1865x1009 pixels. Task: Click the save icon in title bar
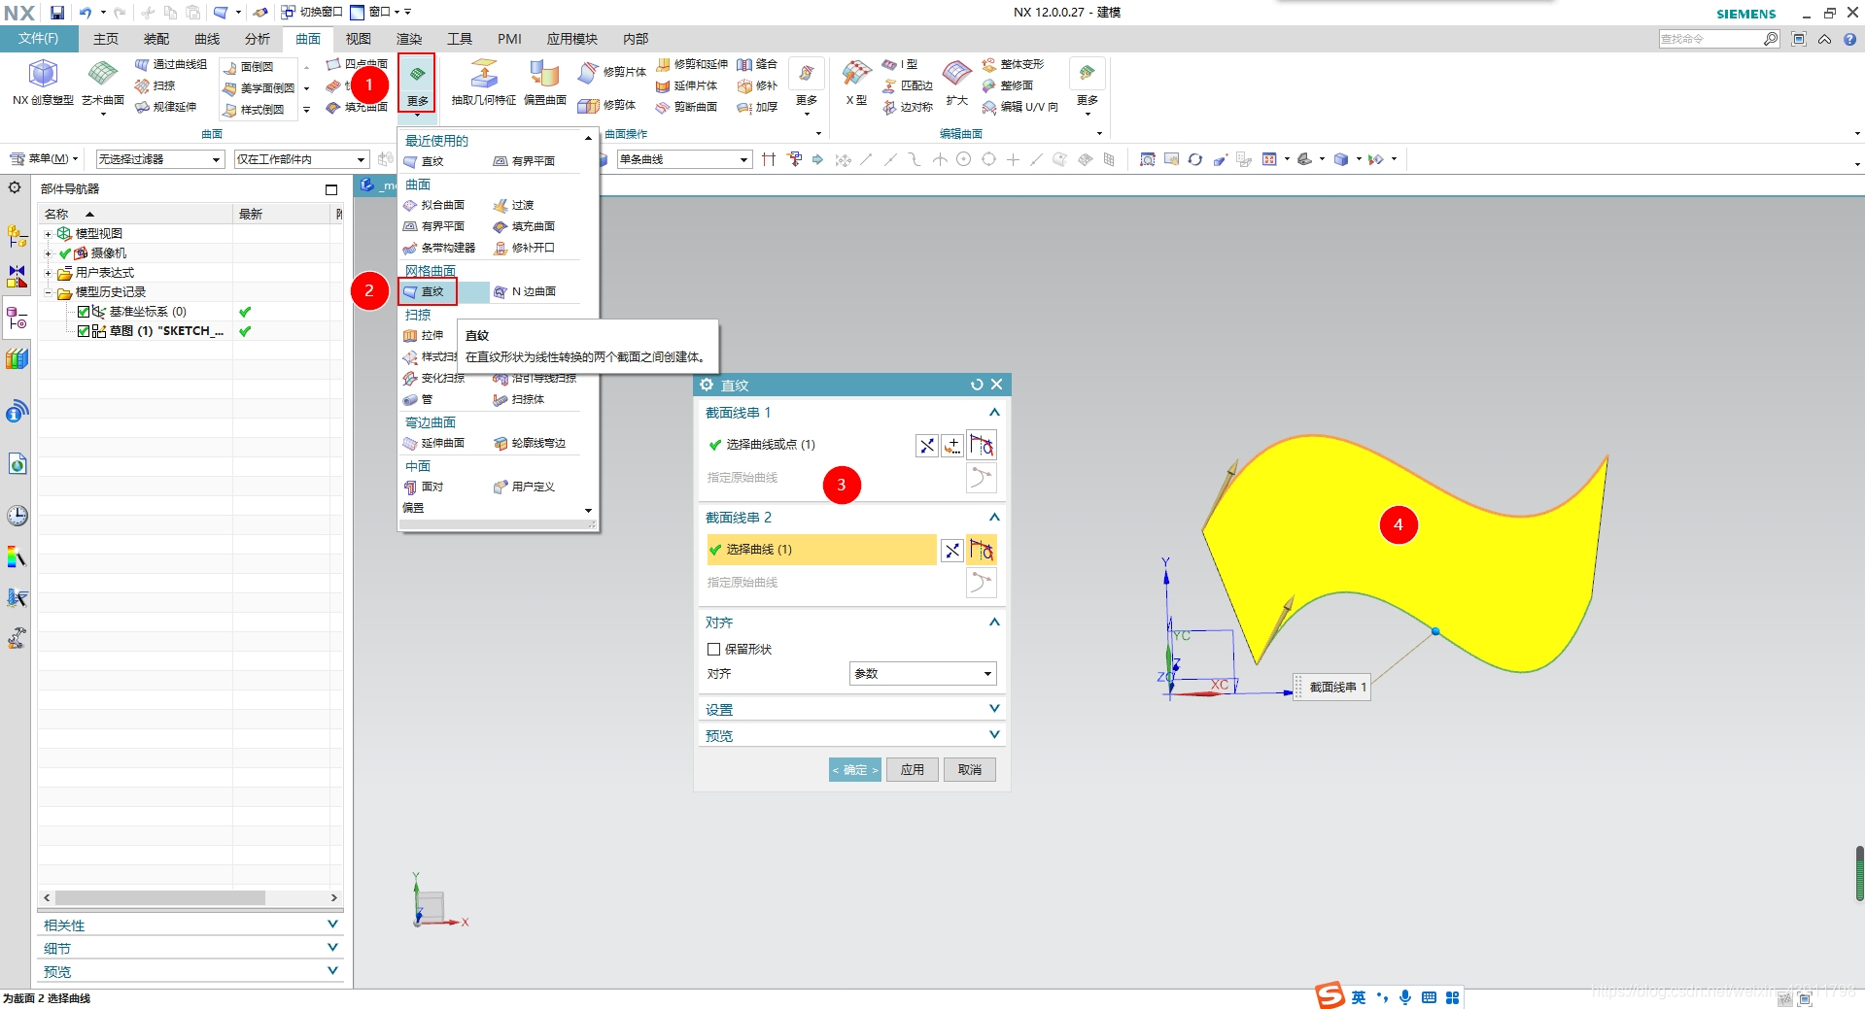57,13
